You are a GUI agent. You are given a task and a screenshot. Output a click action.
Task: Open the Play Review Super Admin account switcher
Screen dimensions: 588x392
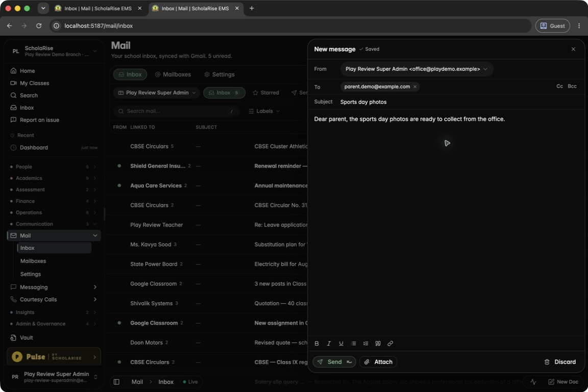click(54, 377)
